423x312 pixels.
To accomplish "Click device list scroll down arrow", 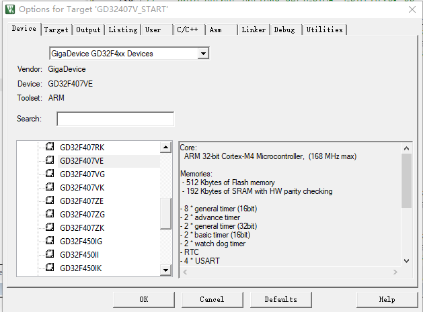I will point(165,270).
